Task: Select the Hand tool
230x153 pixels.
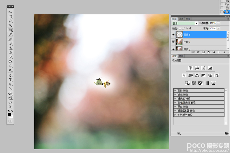Action: tap(10, 103)
